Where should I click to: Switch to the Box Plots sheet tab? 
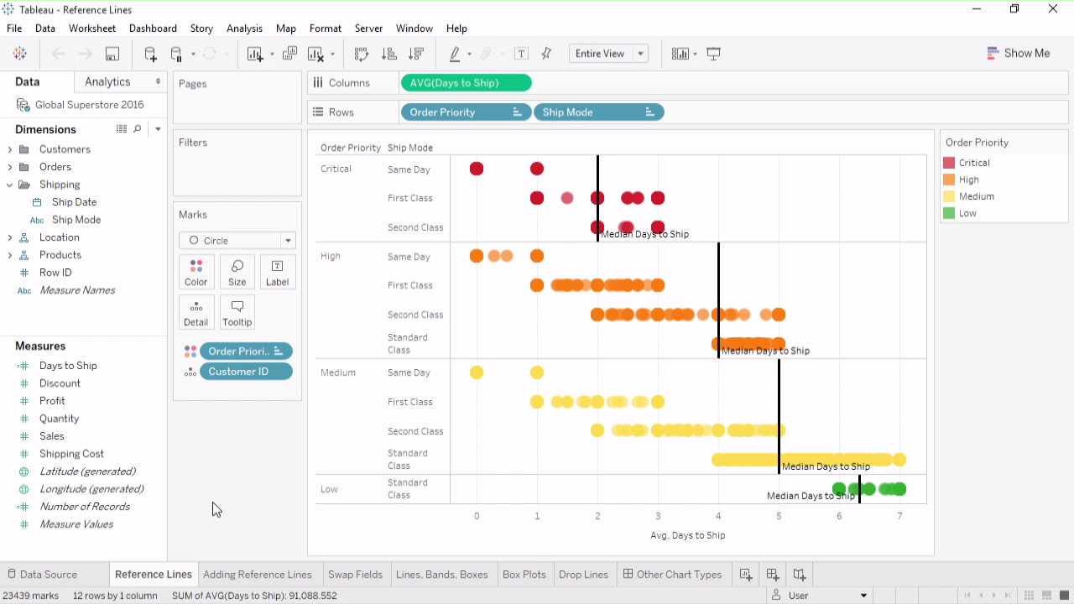coord(524,575)
